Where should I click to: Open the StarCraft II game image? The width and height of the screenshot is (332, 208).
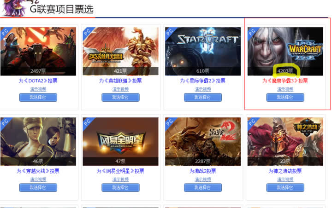click(x=203, y=52)
